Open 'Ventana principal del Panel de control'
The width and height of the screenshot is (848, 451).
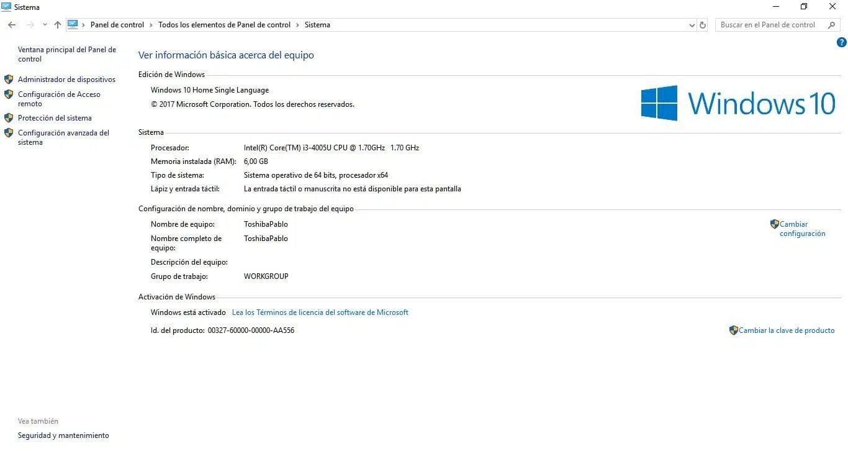coord(67,54)
